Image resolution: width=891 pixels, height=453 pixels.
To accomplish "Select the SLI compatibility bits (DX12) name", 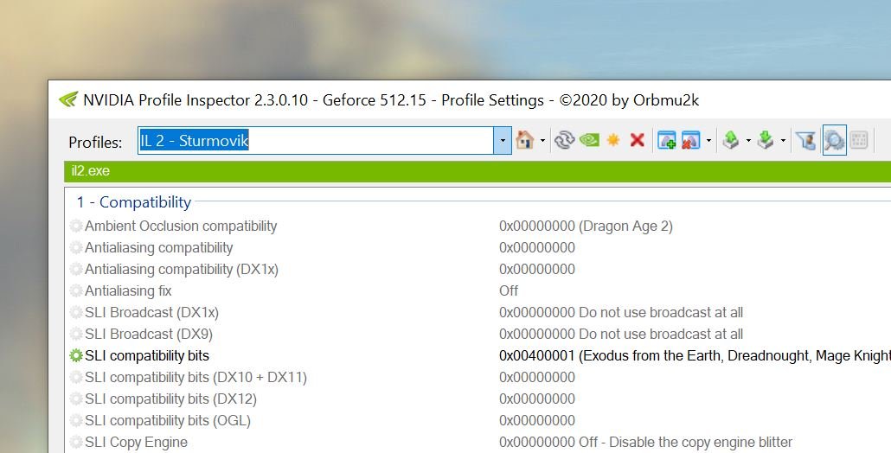I will [170, 399].
